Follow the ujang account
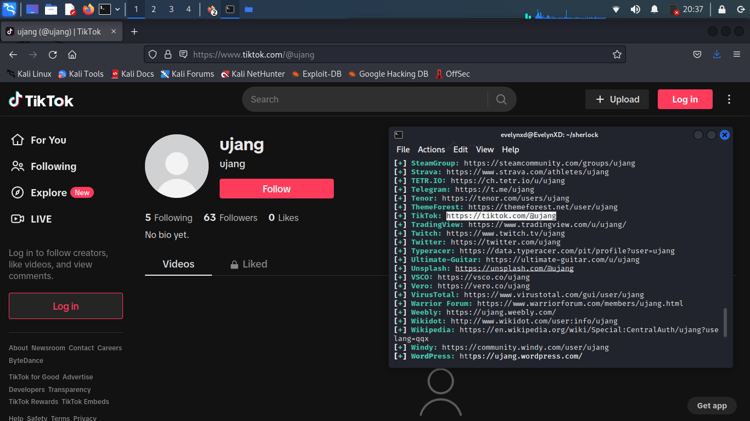 coord(277,189)
